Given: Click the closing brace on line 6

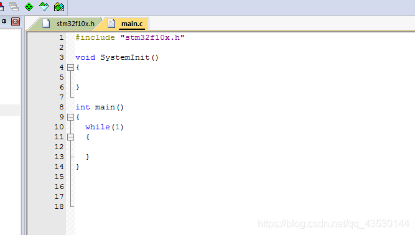Looking at the screenshot, I should coord(78,87).
